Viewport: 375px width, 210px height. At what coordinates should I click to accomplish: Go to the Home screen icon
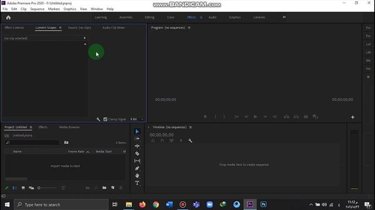(x=8, y=17)
